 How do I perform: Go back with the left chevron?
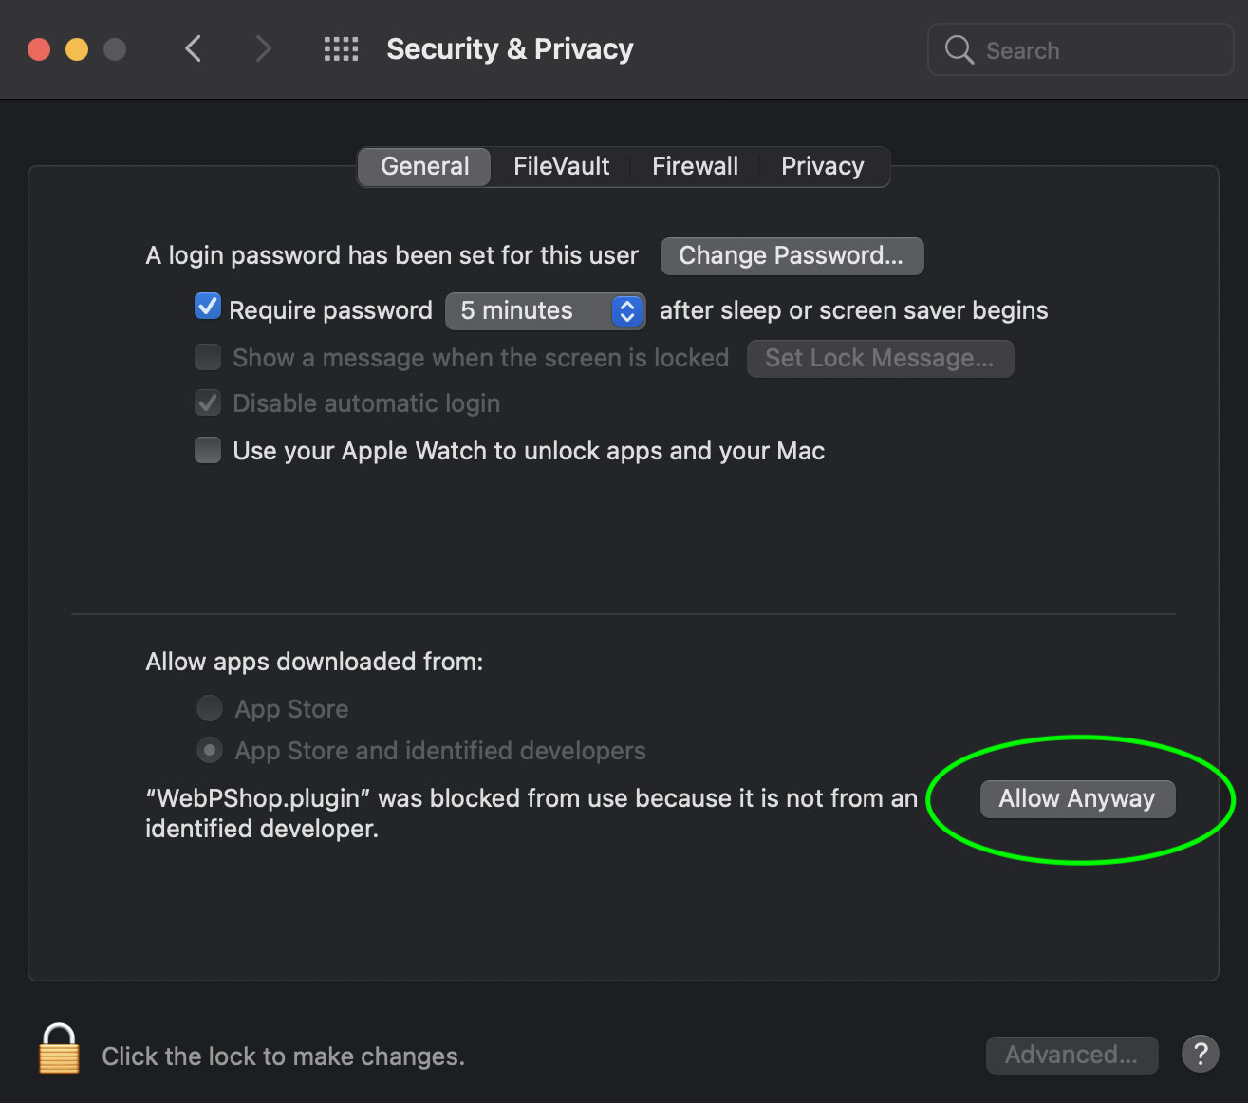(x=194, y=48)
